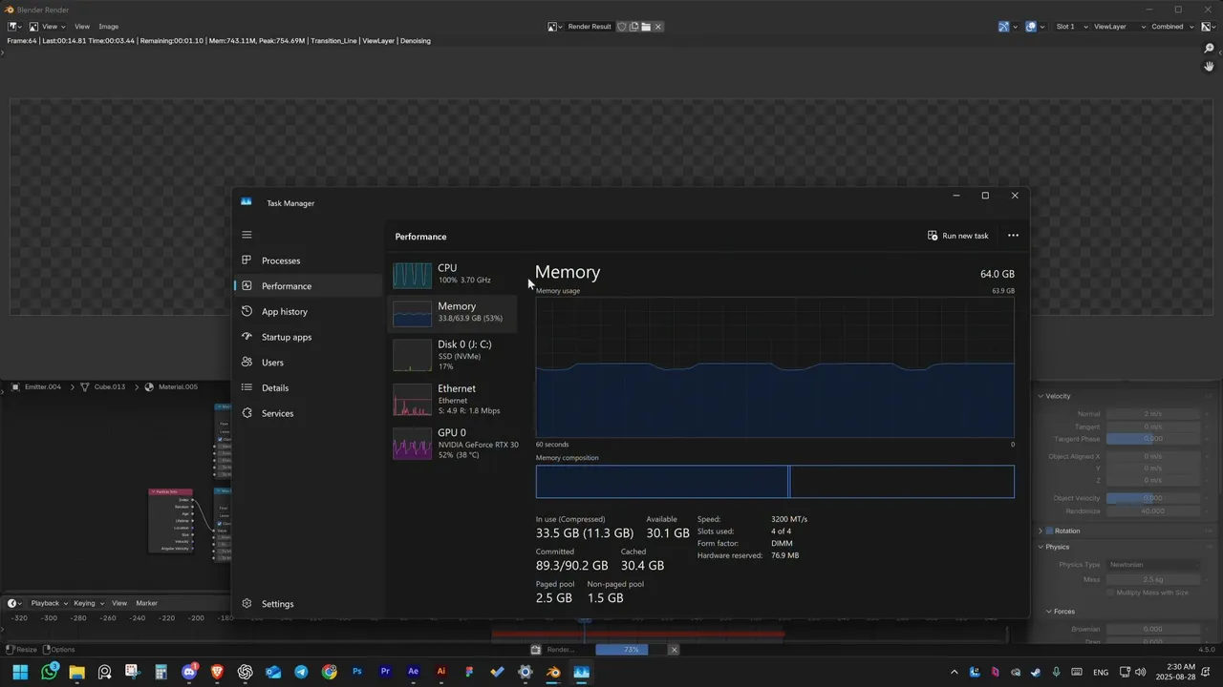Open App history in Task Manager
This screenshot has height=687, width=1223.
pos(308,312)
